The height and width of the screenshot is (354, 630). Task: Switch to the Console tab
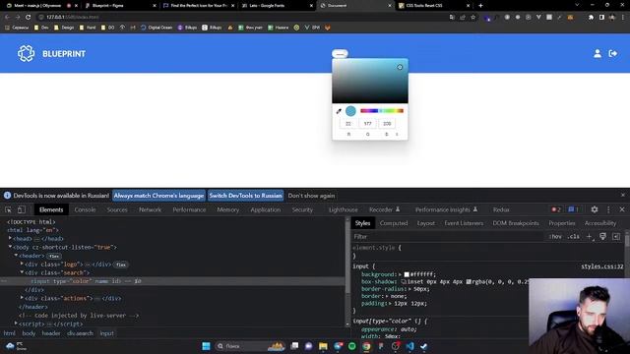coord(86,209)
